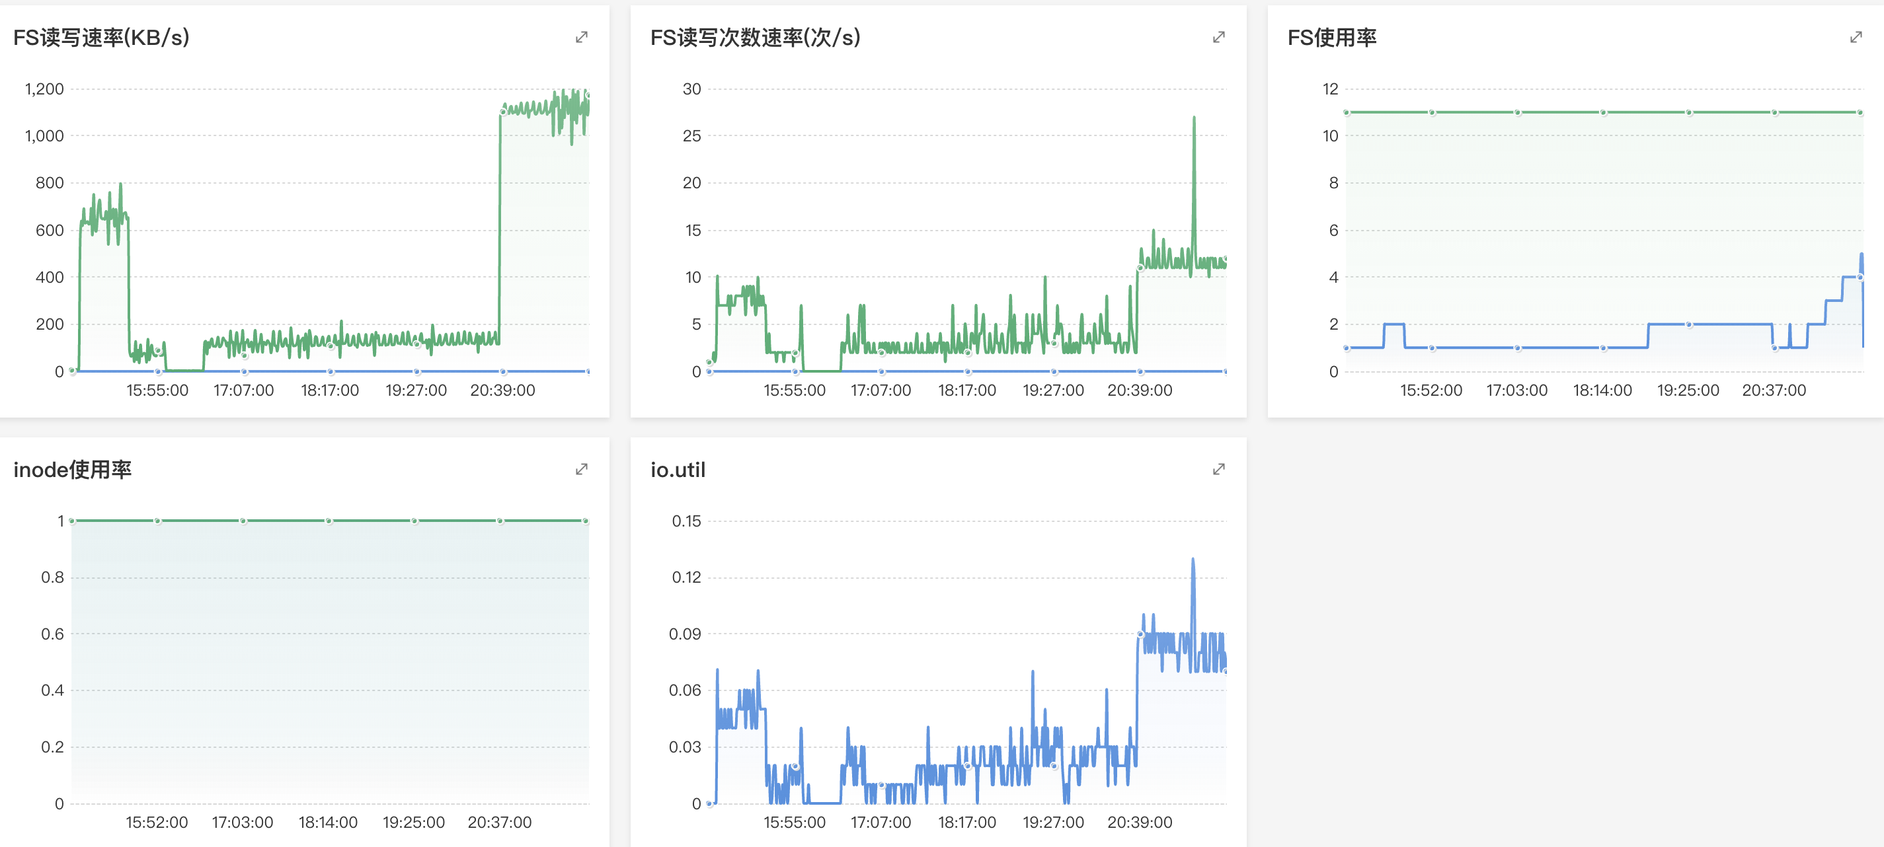Click the FS读写次数速率(次/s) panel title

tap(755, 37)
